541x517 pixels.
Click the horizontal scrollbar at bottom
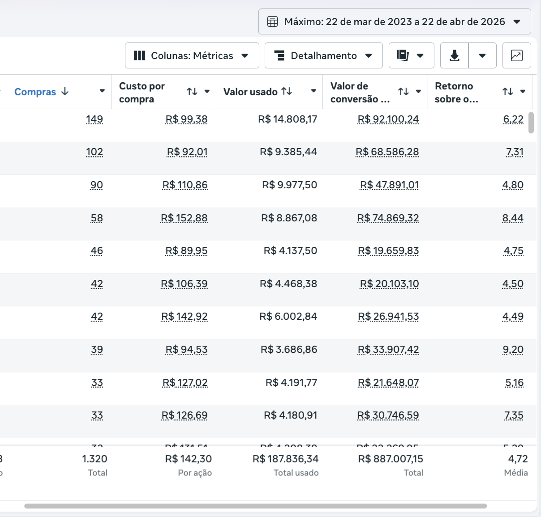pos(255,506)
